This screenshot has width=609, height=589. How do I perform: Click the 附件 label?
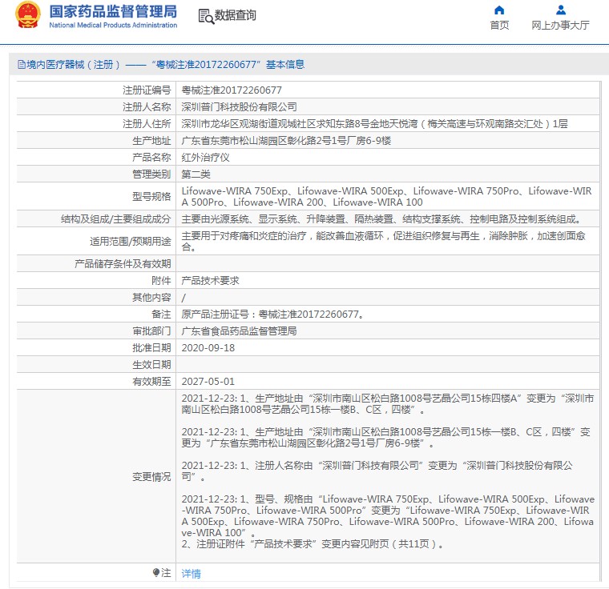click(x=161, y=281)
